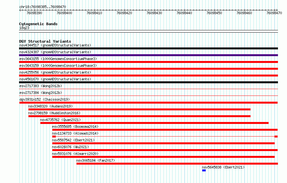Open the esv2717384 Wong2012b label
Viewport: 287px width, 183px height.
pos(41,93)
